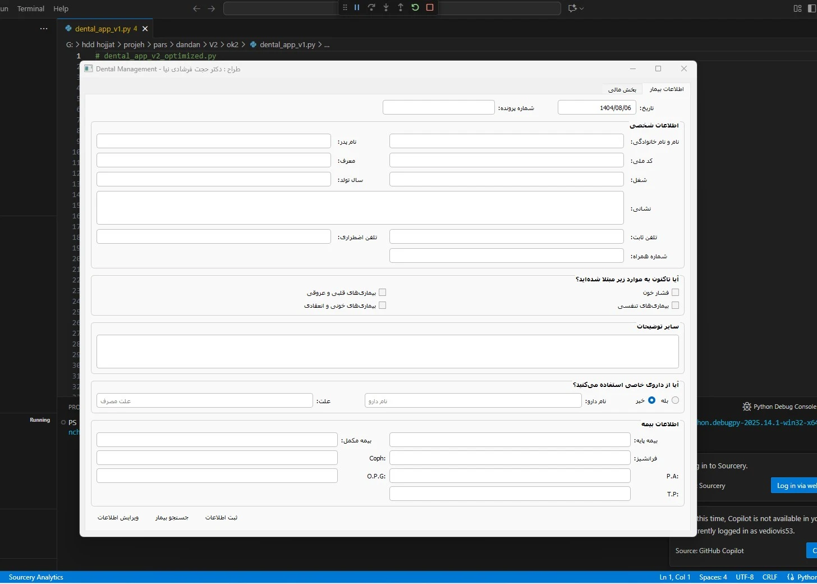The width and height of the screenshot is (817, 584).
Task: Go back with the left arrow icon
Action: click(196, 8)
